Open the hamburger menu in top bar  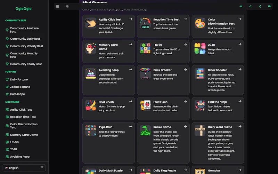click(x=57, y=6)
